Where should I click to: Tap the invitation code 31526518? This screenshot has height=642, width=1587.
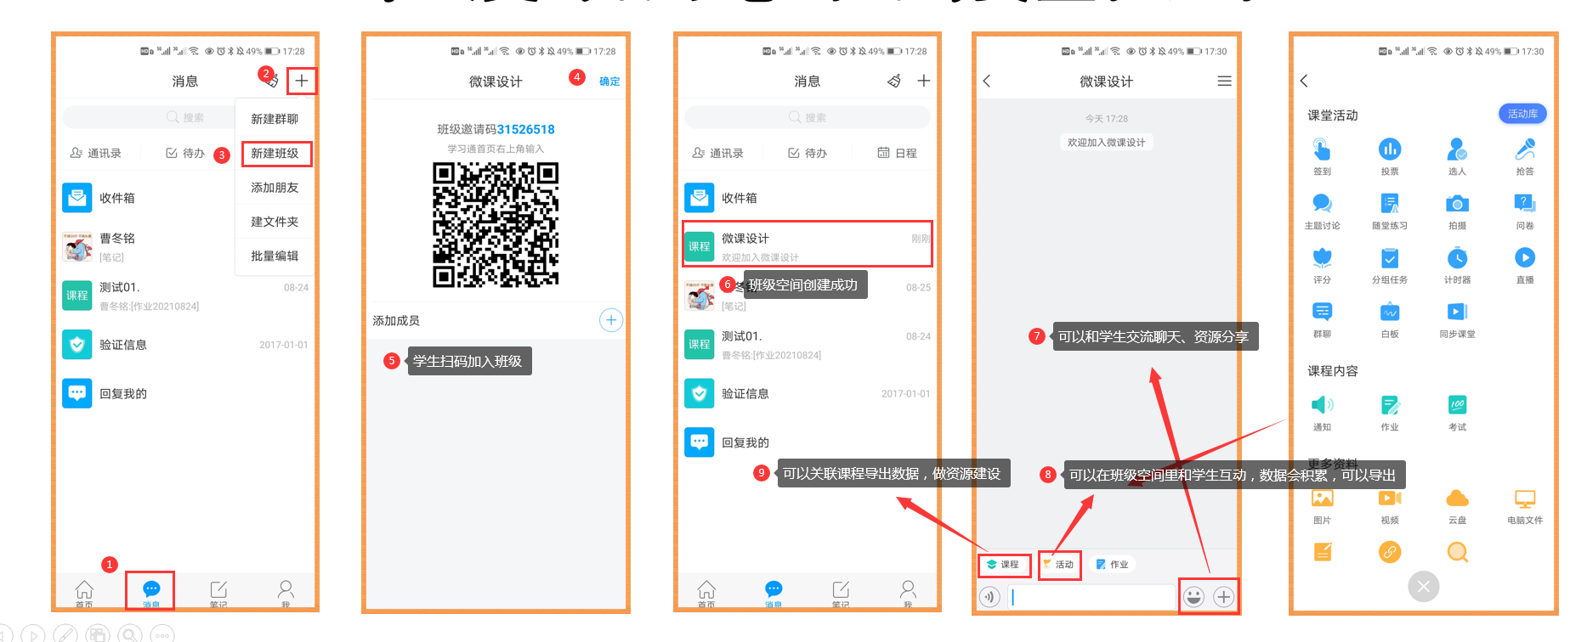pyautogui.click(x=526, y=129)
